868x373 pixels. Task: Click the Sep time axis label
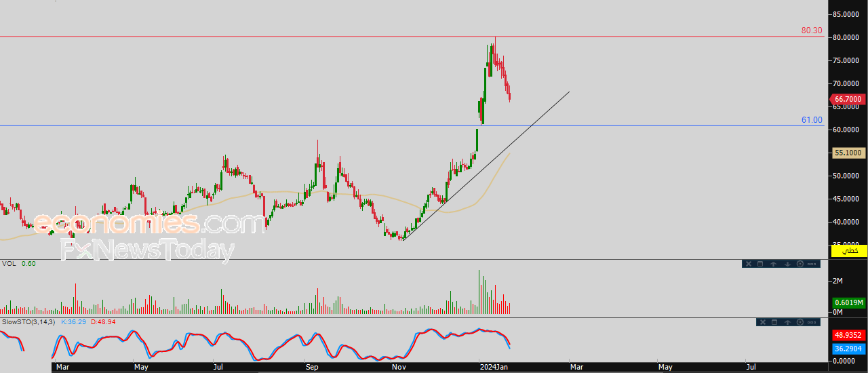pos(312,367)
